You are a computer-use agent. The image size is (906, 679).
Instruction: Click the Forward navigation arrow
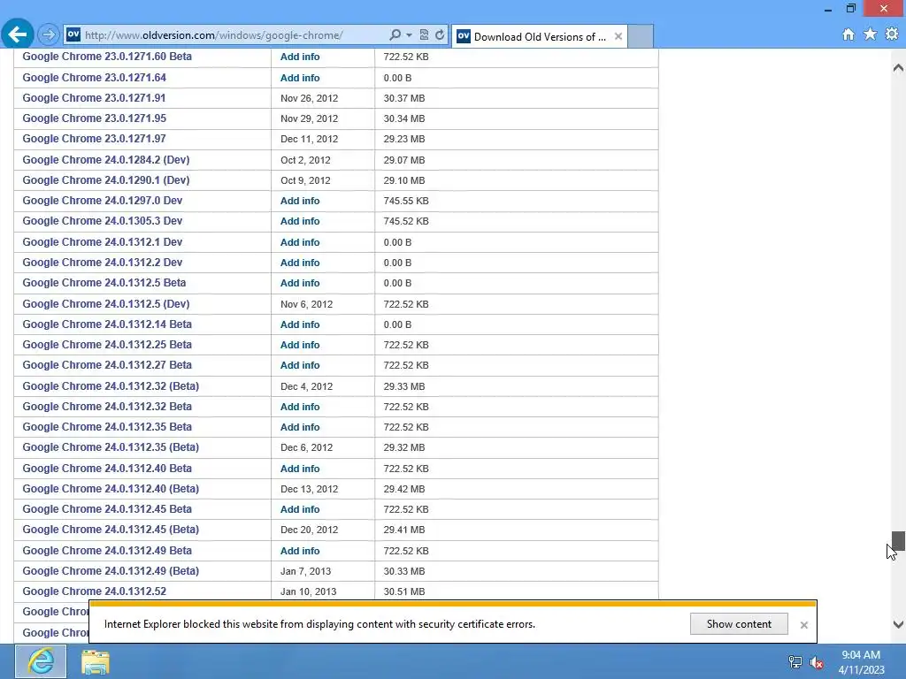pyautogui.click(x=49, y=35)
